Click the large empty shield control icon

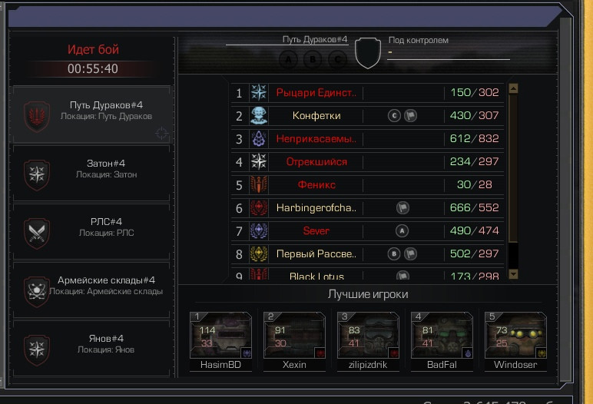tap(368, 52)
